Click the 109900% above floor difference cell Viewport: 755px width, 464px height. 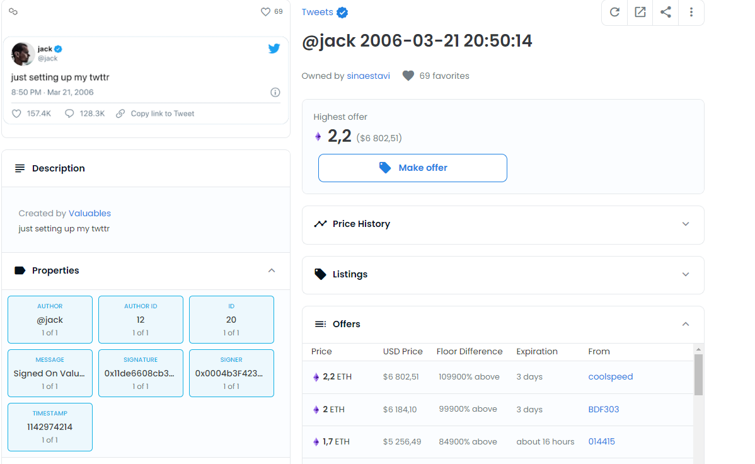click(x=469, y=377)
